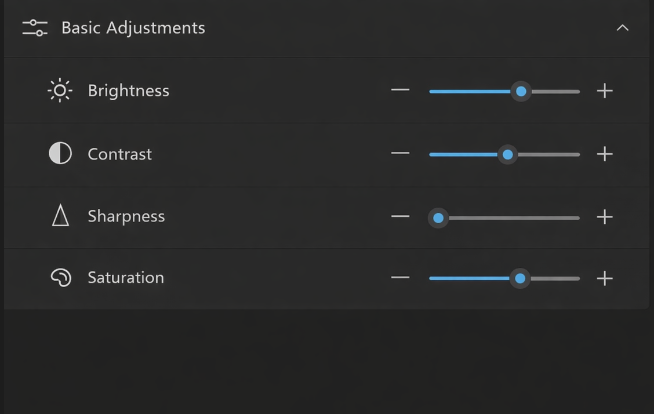Click the Contrast slider handle
Screen dimensions: 654x414
point(508,154)
